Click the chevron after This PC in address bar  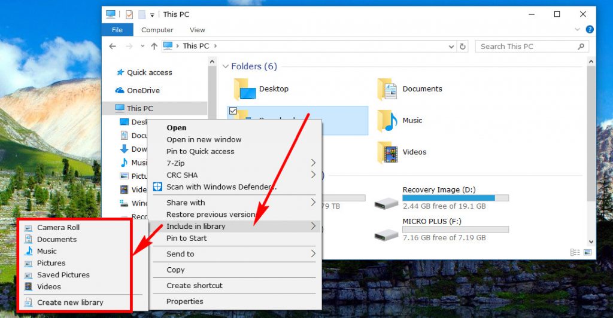215,46
